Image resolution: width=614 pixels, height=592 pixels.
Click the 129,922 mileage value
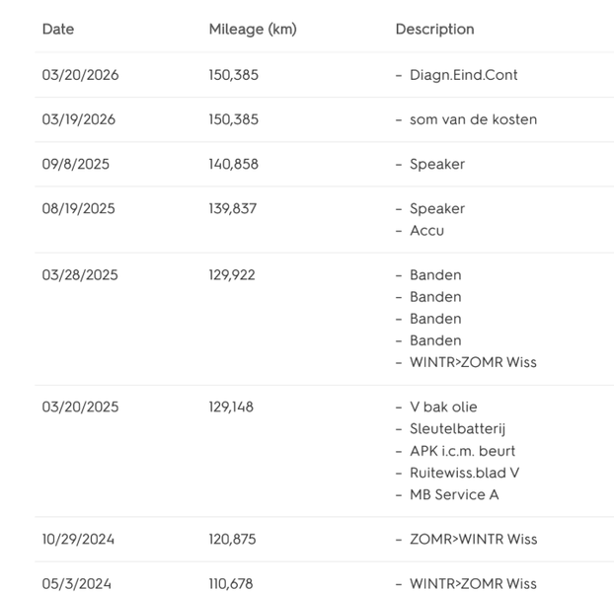point(232,274)
